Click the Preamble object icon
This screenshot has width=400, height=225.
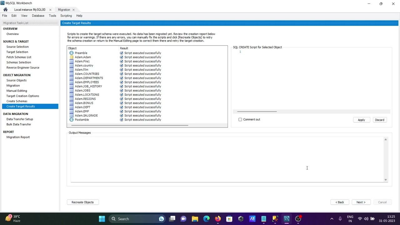(72, 53)
